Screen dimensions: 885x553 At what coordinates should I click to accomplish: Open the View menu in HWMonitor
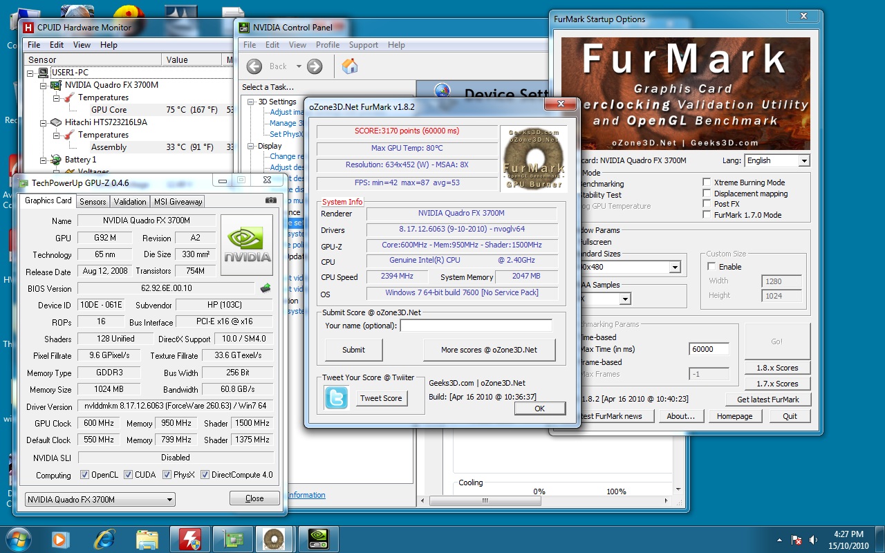(82, 45)
